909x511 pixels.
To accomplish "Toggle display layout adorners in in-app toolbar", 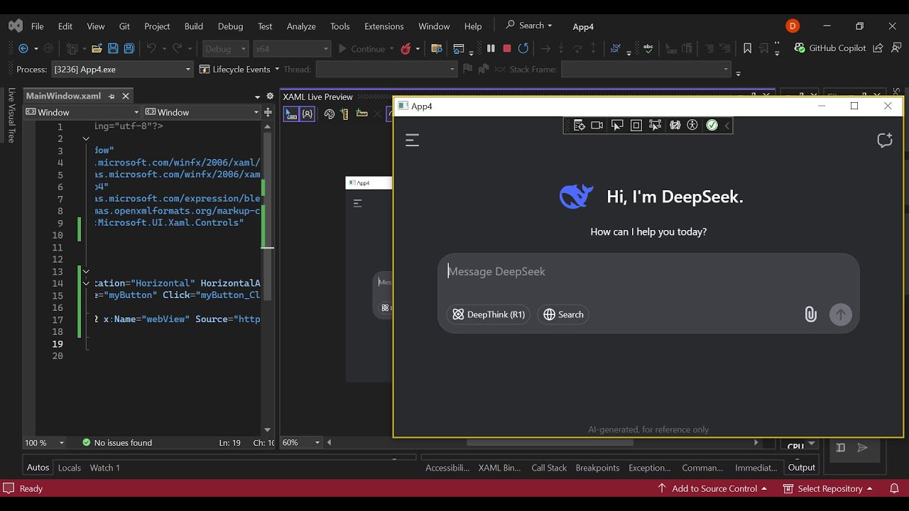I will click(x=636, y=125).
